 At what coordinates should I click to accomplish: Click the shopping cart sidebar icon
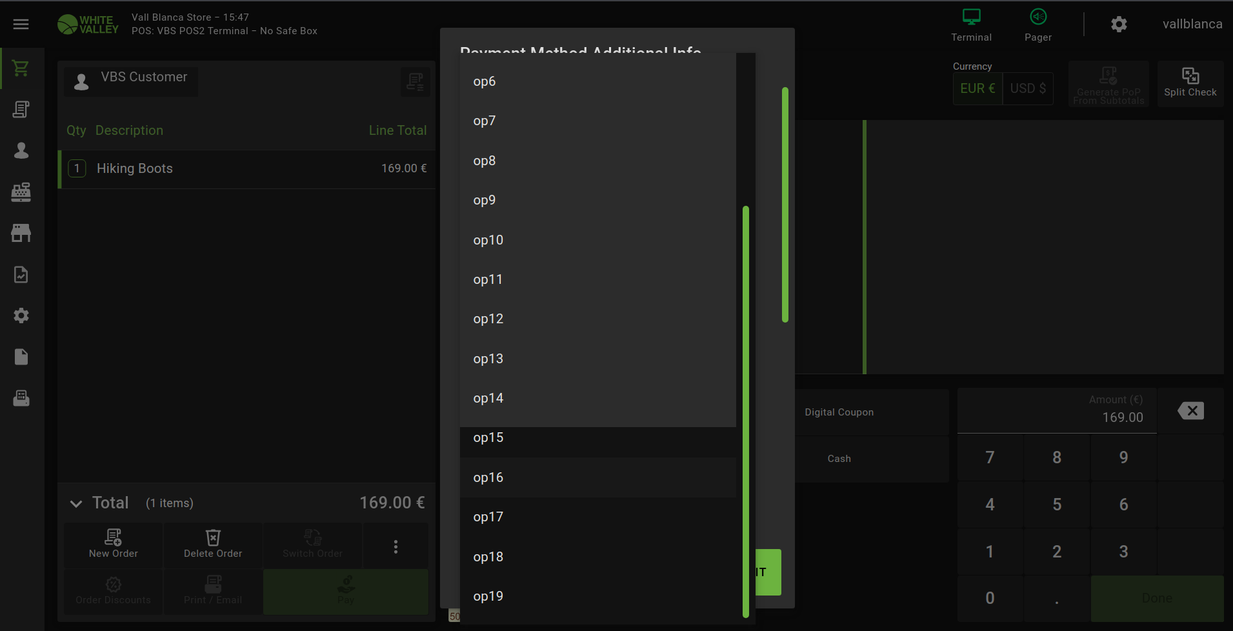(21, 68)
